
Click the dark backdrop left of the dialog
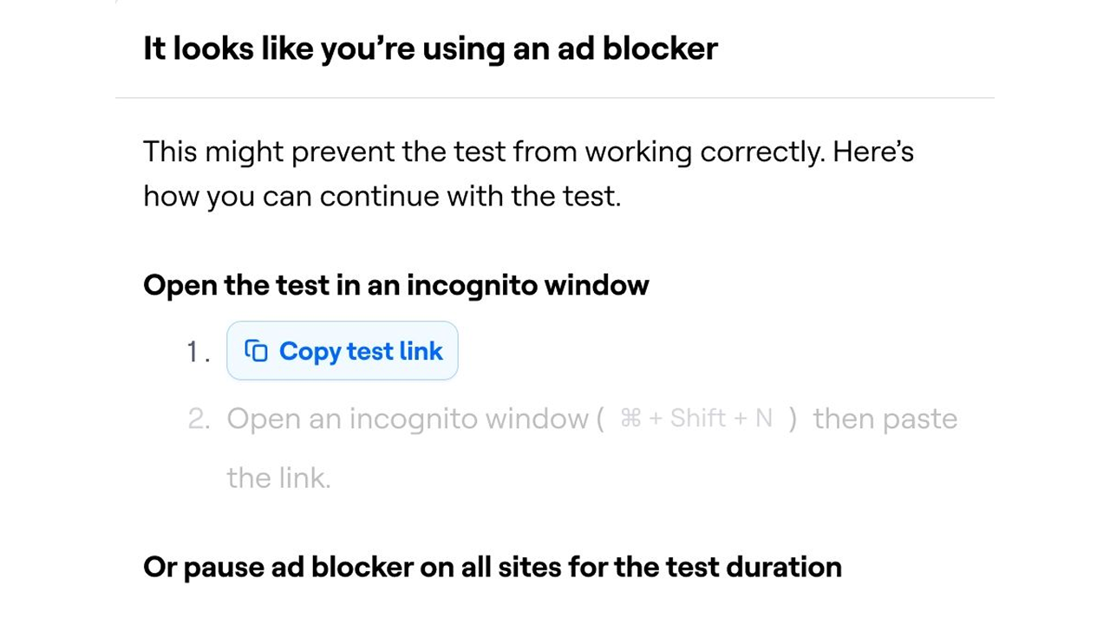click(57, 312)
